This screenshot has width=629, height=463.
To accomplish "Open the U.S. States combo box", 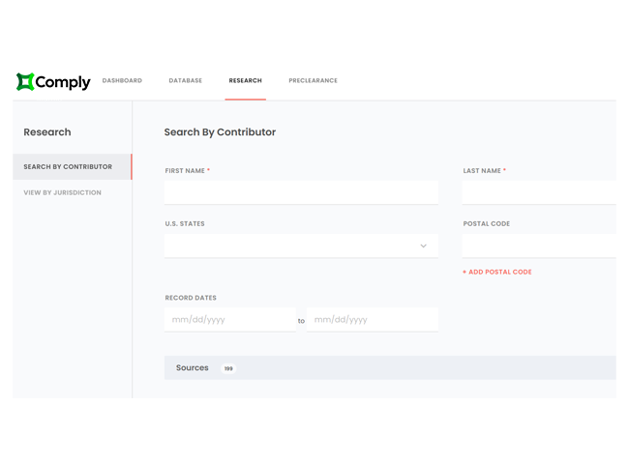I will [290, 246].
